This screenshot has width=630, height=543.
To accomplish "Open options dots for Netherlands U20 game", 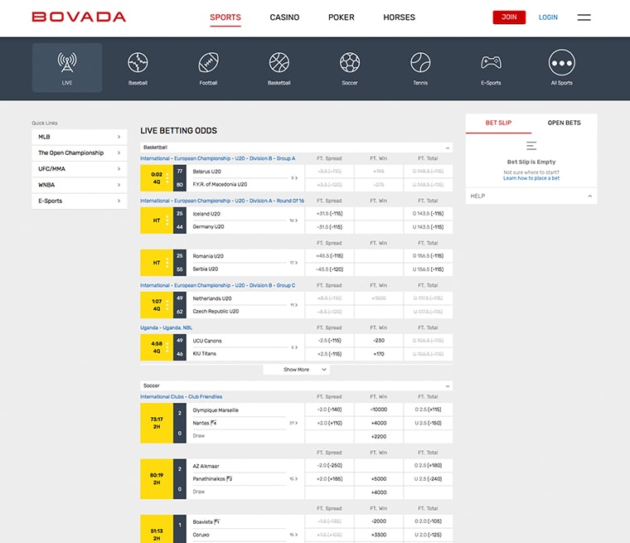I will click(x=167, y=304).
